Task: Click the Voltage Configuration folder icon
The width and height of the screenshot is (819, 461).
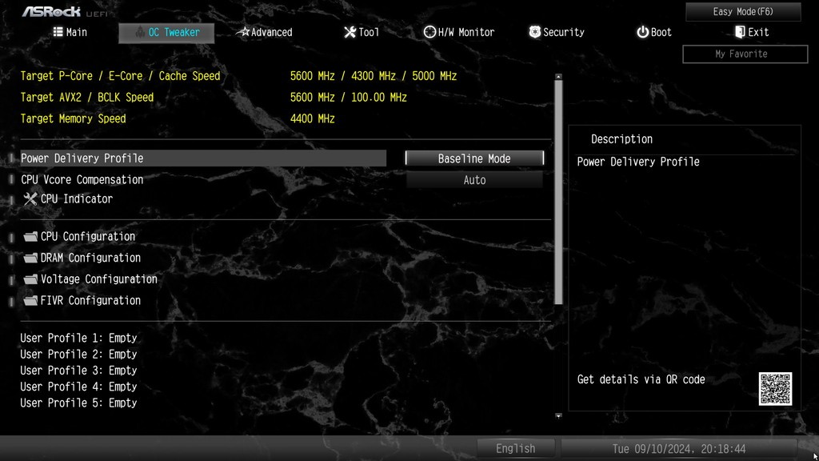Action: click(31, 279)
